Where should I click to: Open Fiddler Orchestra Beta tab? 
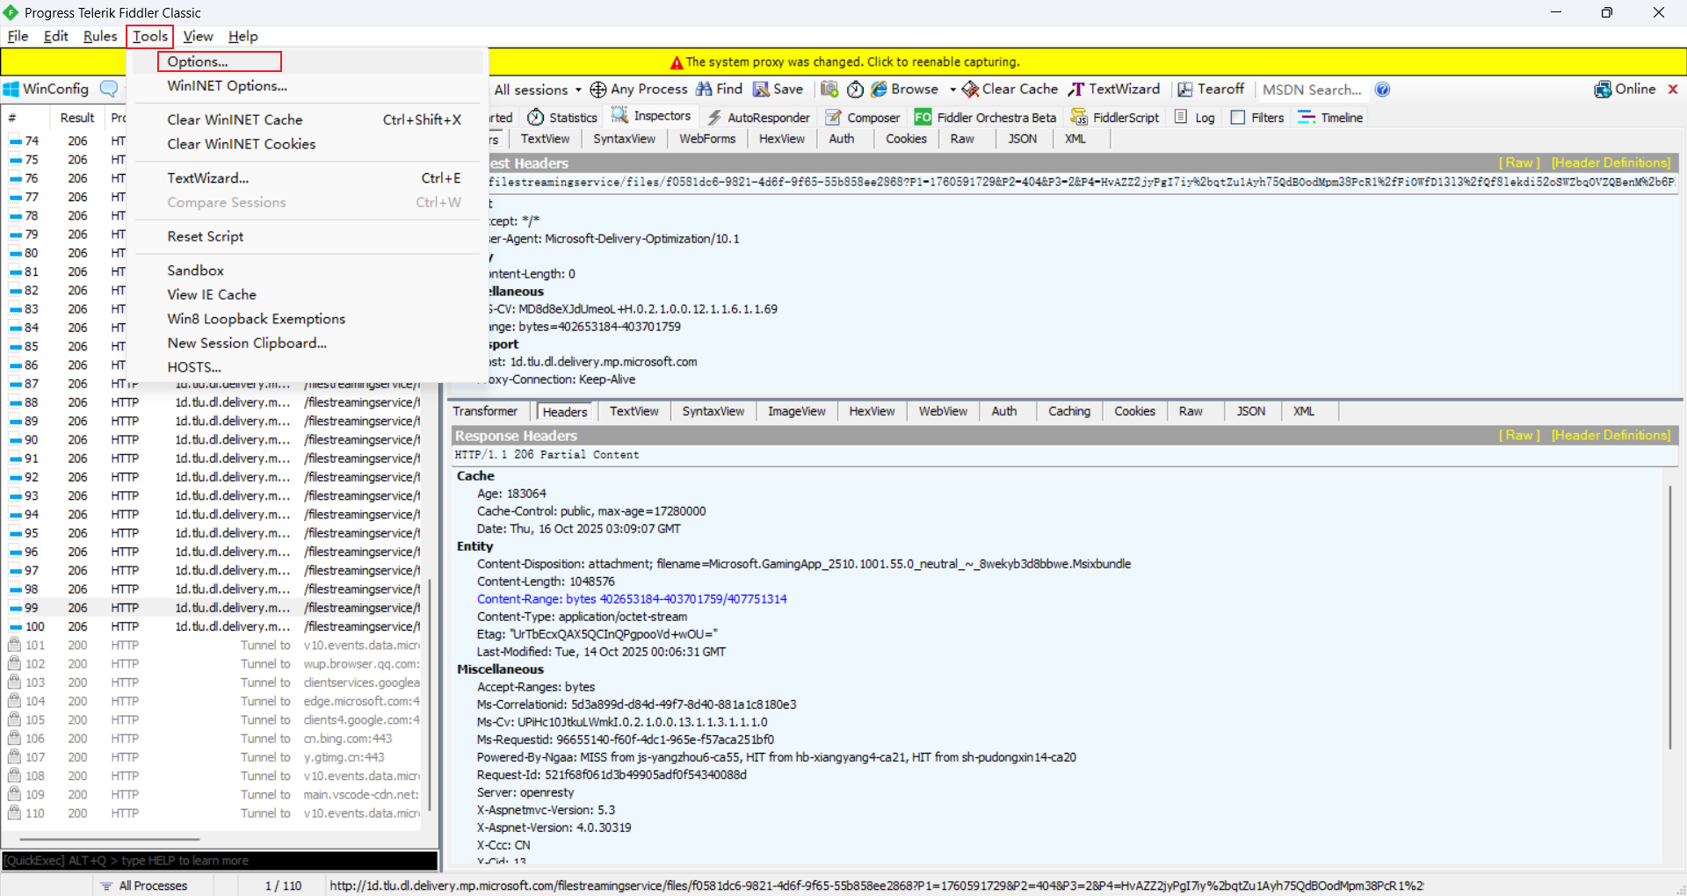click(985, 118)
